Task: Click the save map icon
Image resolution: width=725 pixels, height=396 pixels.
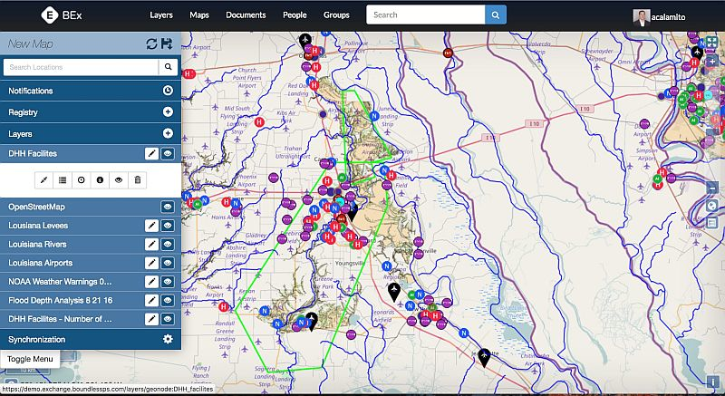Action: [168, 43]
